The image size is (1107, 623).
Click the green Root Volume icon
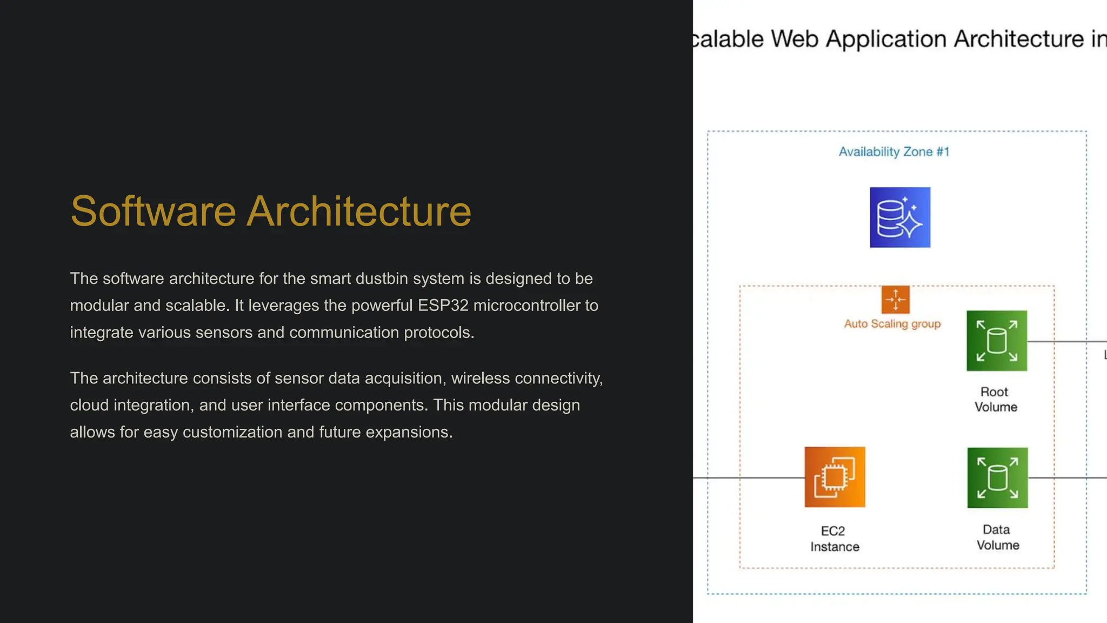[x=997, y=341]
